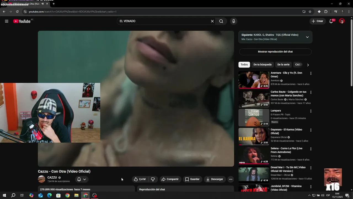Dislike the video with thumbs down
The height and width of the screenshot is (199, 353).
[153, 179]
